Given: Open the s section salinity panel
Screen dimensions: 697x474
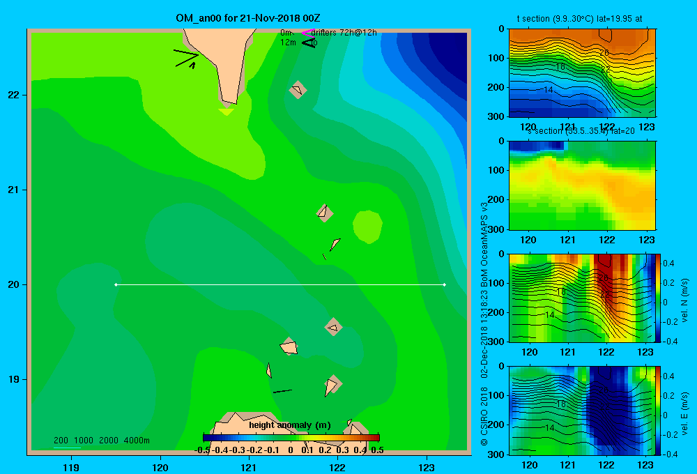Looking at the screenshot, I should pos(582,185).
